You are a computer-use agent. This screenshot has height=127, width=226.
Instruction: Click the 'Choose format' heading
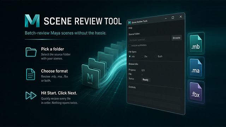pos(54,71)
